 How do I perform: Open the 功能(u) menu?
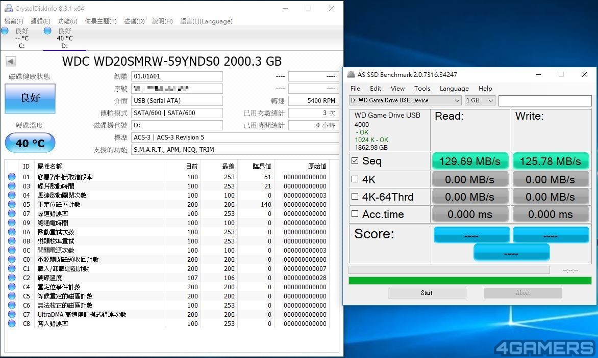[x=67, y=21]
